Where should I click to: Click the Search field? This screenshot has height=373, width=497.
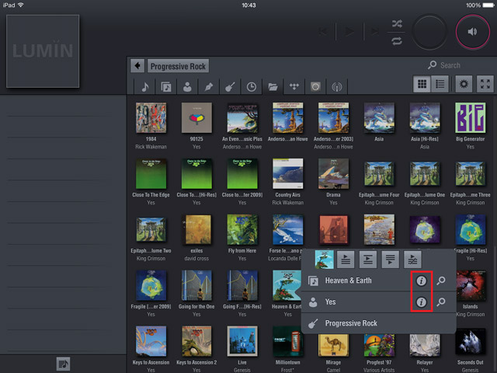click(450, 65)
